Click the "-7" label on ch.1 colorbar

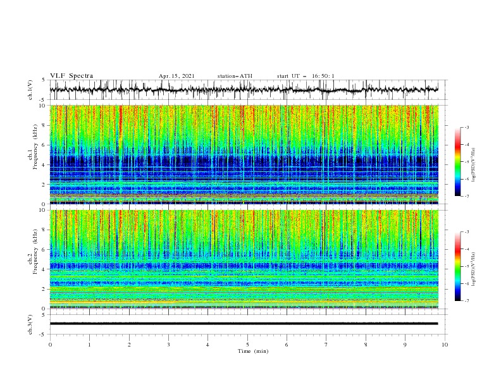[x=466, y=196]
